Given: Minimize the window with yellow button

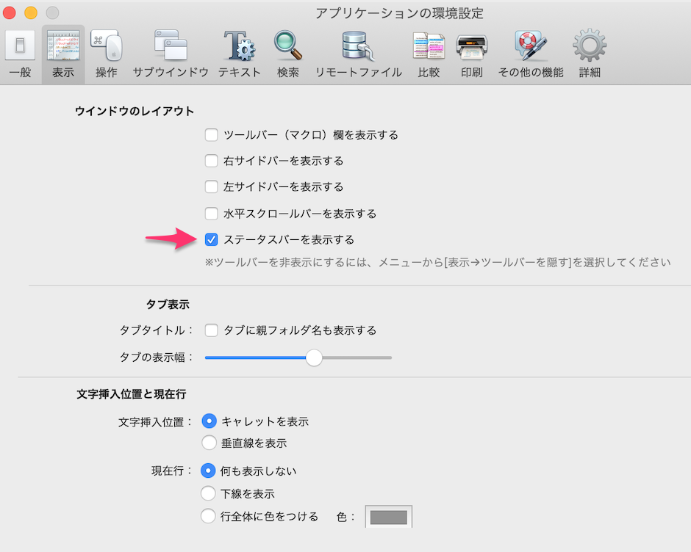Looking at the screenshot, I should point(31,12).
